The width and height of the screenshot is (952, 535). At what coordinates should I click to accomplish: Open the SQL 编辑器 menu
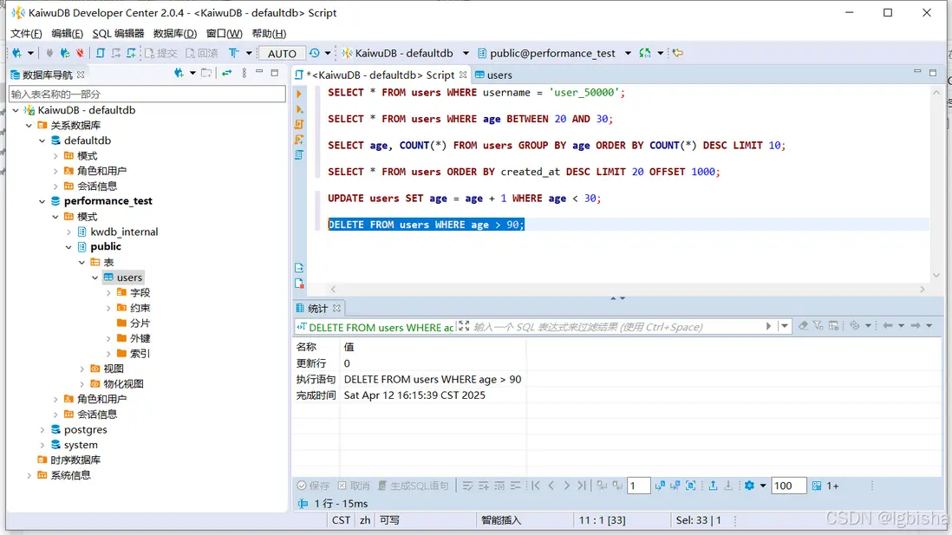coord(118,33)
